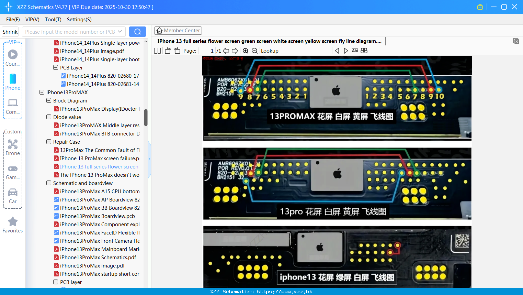The width and height of the screenshot is (523, 295).
Task: Open iPhone13ProMax A15 CPU bottom file
Action: point(97,191)
